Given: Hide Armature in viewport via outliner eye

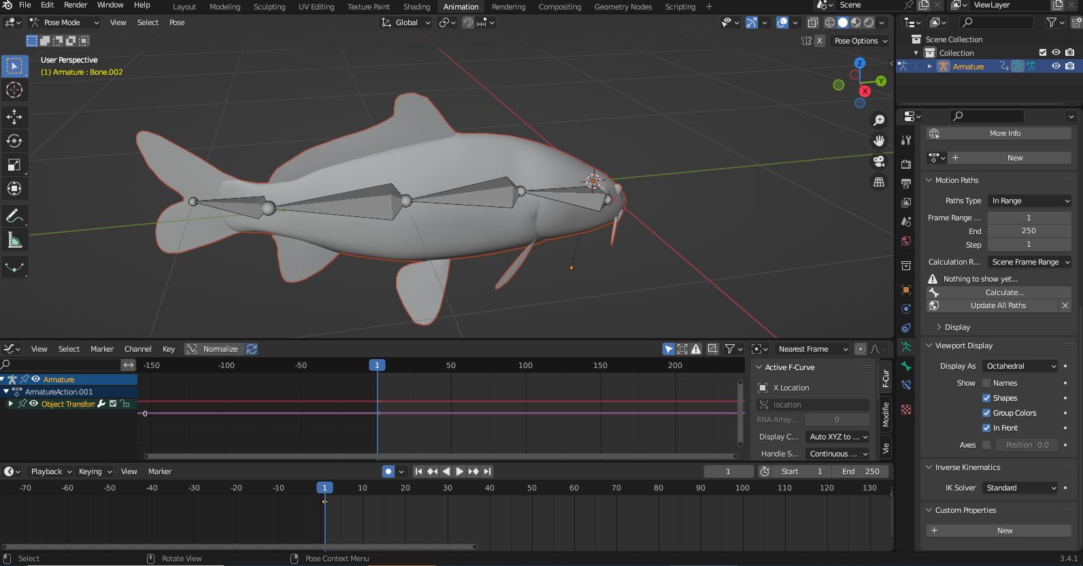Looking at the screenshot, I should 1056,66.
